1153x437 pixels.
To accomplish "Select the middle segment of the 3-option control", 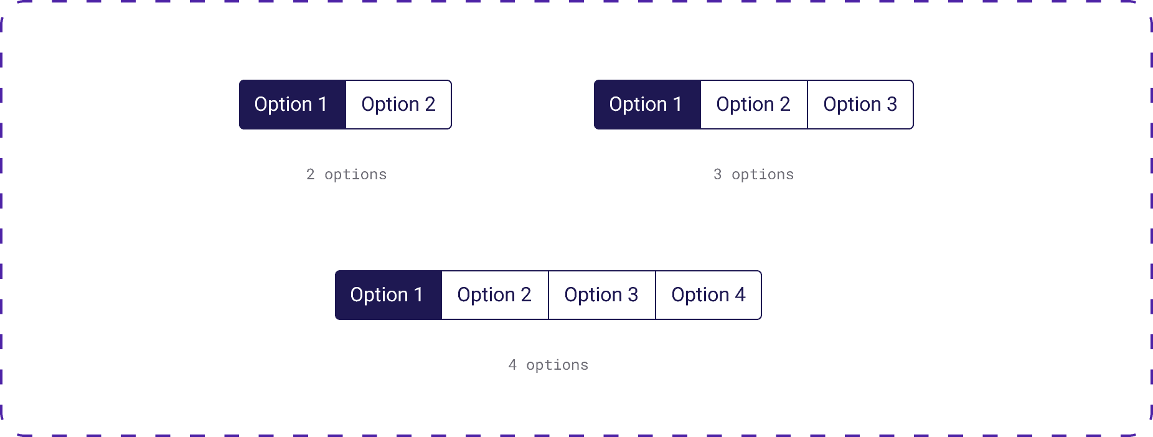I will 753,104.
